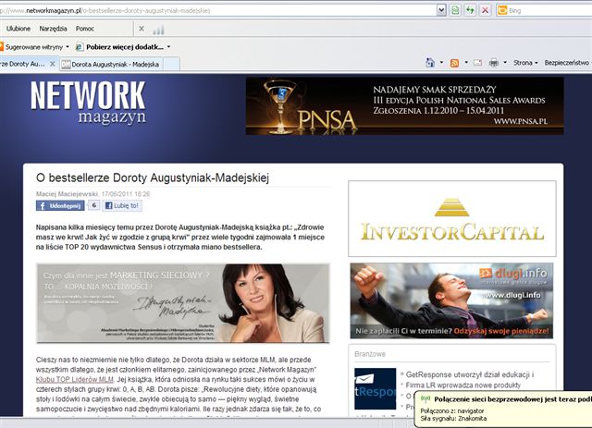The image size is (592, 428).
Task: Expand the RSS feeds dropdown arrow
Action: (x=466, y=63)
